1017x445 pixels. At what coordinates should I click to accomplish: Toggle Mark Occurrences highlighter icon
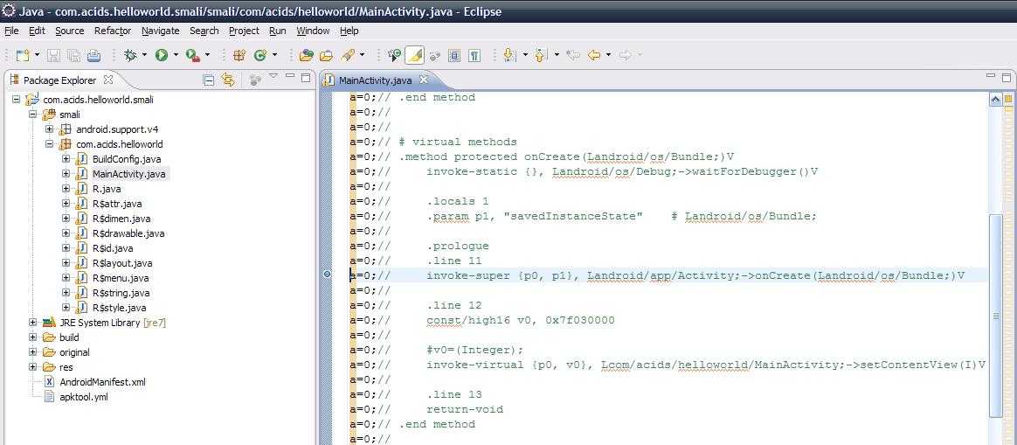tap(415, 56)
